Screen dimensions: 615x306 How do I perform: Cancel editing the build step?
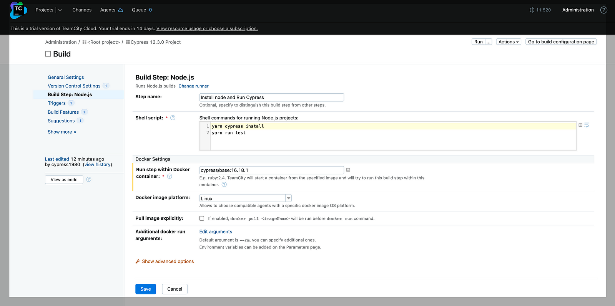tap(175, 289)
